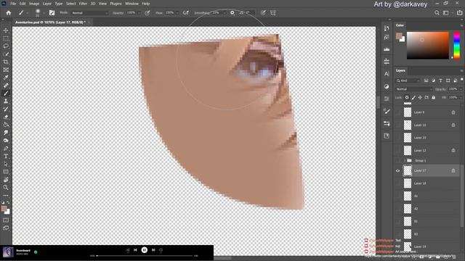Open the File menu

click(13, 4)
